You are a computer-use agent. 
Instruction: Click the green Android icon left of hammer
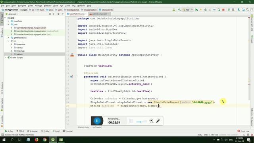click(x=174, y=10)
